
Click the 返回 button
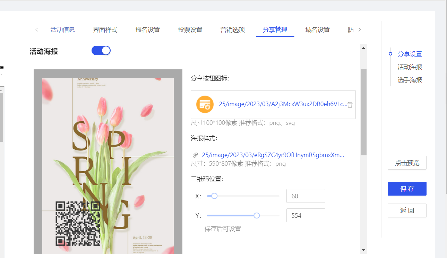(407, 210)
